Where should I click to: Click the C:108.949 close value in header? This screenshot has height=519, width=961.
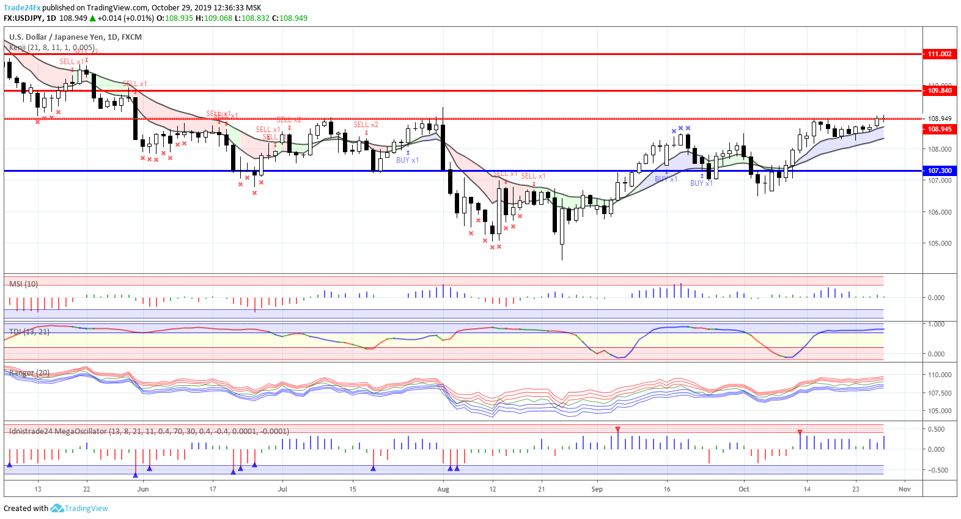click(x=289, y=18)
